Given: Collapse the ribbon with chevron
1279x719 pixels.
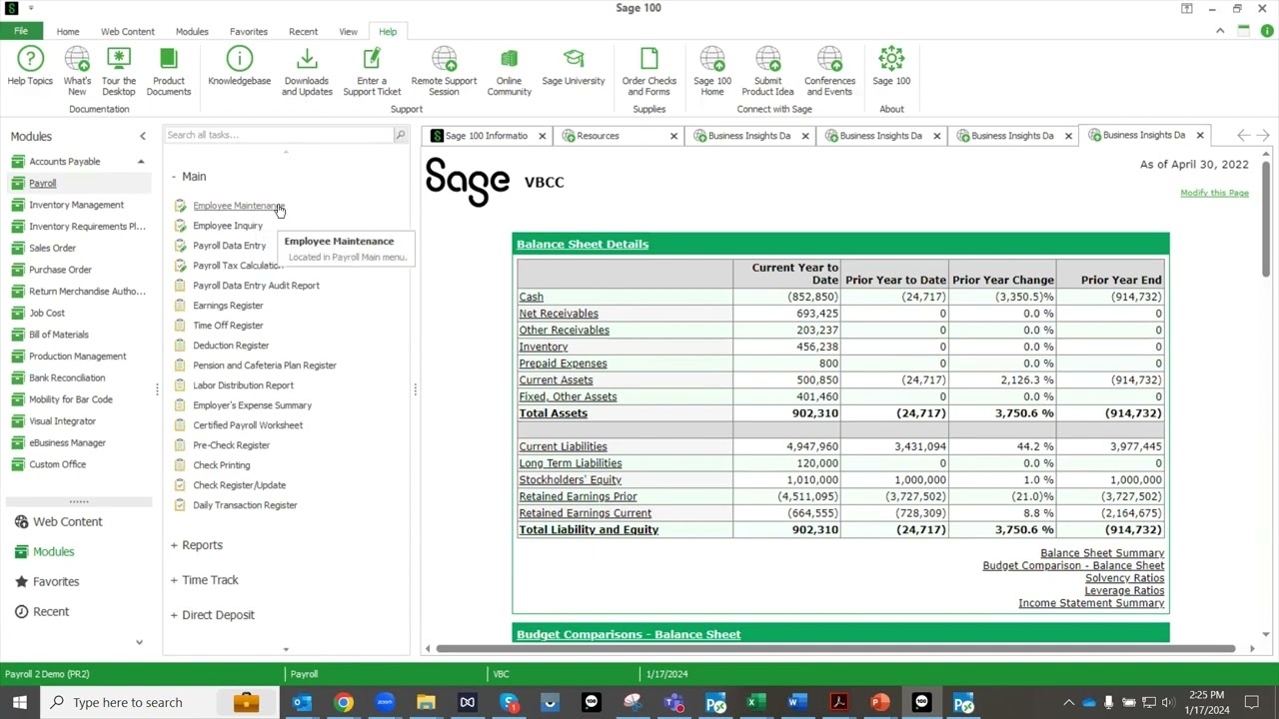Looking at the screenshot, I should coord(1220,31).
